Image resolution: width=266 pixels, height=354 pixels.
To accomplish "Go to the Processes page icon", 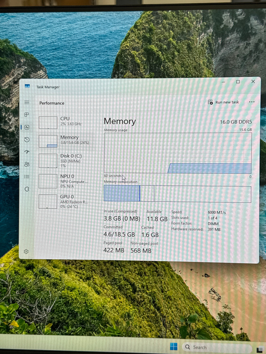I will (27, 115).
